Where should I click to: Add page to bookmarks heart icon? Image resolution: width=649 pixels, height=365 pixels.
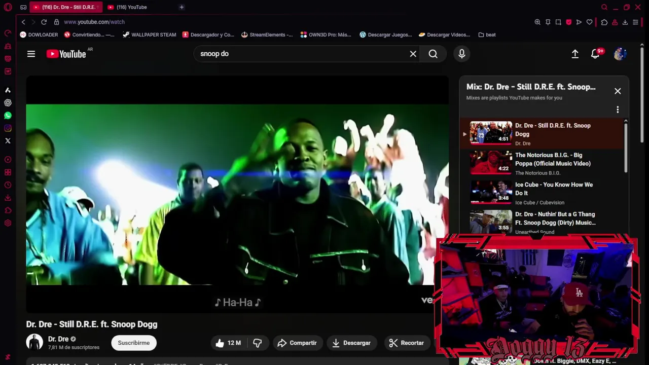(589, 22)
